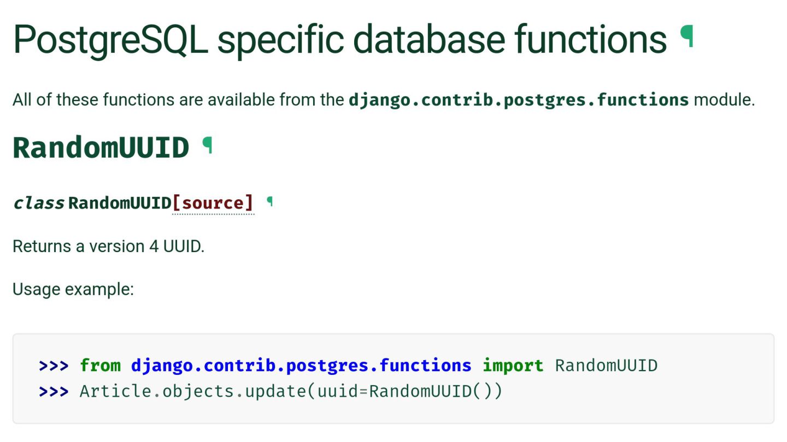
Task: Click the "Returns a version 4 UUID." sentence
Action: (x=108, y=246)
